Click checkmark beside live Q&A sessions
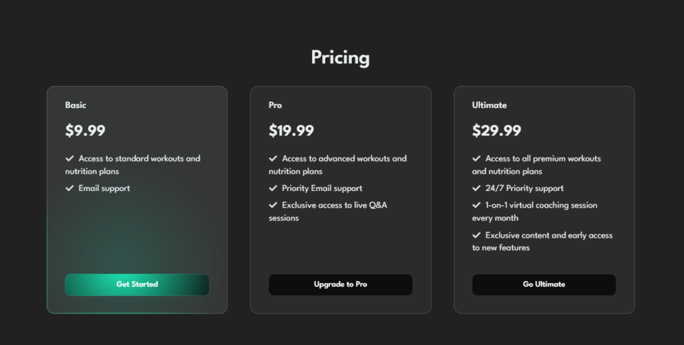Viewport: 684px width, 345px height. pos(273,205)
